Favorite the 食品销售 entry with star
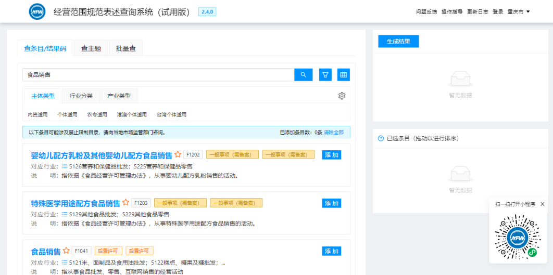Viewport: 553px width, 275px height. [x=66, y=251]
